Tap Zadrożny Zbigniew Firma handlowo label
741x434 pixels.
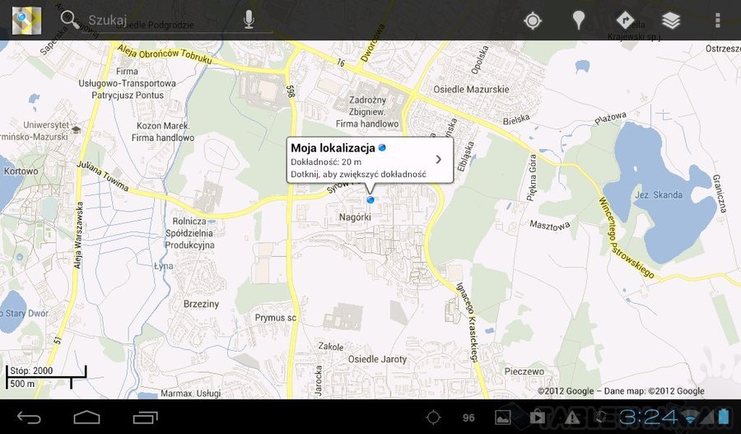click(367, 112)
